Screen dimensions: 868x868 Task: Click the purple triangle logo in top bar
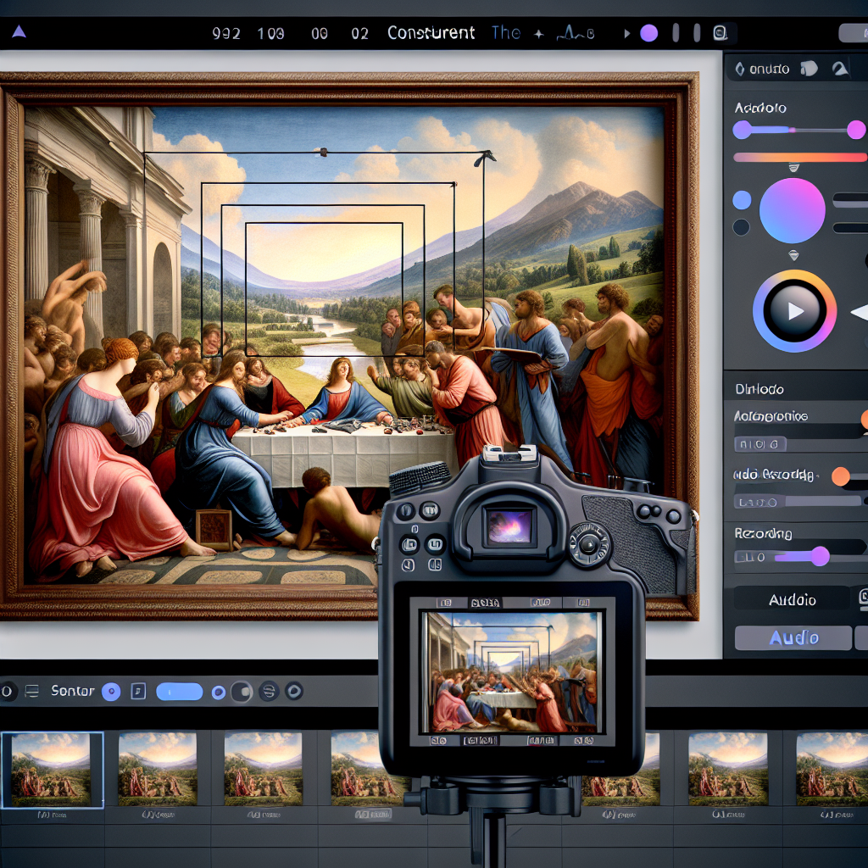point(19,32)
